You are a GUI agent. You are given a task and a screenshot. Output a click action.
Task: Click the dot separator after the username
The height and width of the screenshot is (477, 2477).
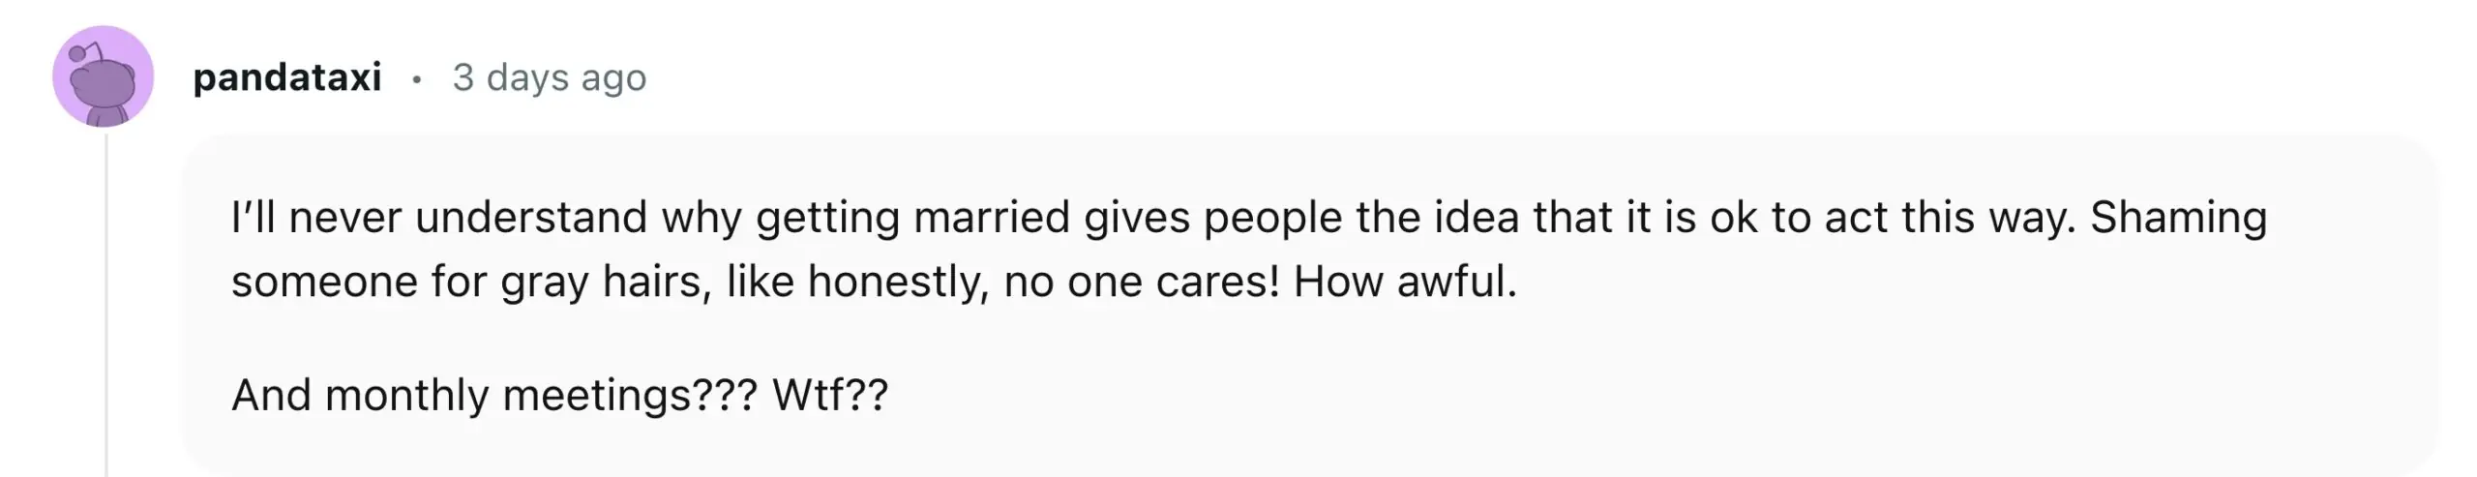(416, 79)
